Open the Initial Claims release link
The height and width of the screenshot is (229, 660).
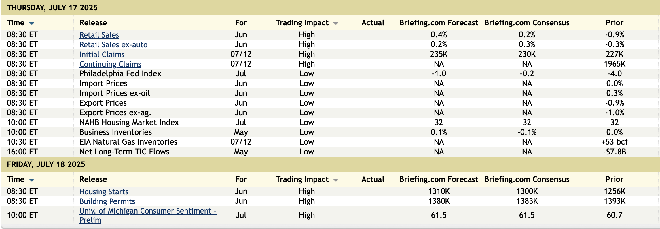(102, 55)
